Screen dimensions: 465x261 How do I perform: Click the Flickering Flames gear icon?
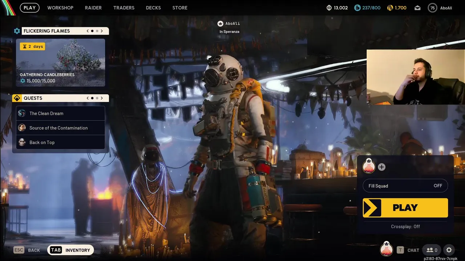pos(17,31)
